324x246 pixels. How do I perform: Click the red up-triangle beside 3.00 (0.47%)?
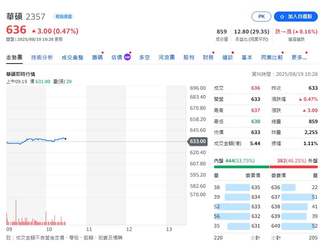tap(34, 31)
